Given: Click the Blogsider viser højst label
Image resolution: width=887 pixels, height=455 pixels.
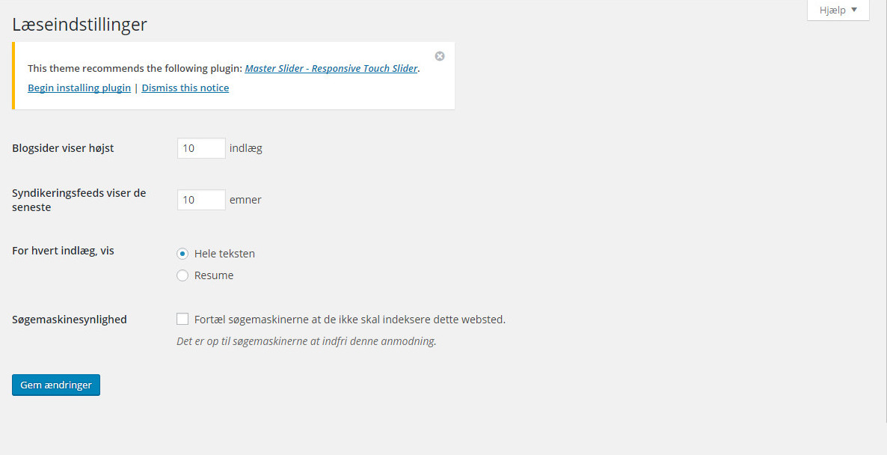Looking at the screenshot, I should click(x=63, y=148).
